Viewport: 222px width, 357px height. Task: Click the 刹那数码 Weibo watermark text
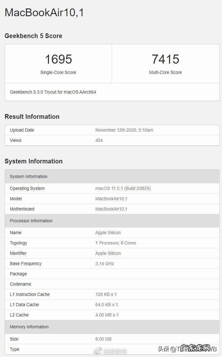click(115, 351)
